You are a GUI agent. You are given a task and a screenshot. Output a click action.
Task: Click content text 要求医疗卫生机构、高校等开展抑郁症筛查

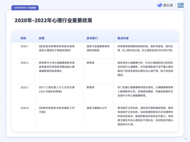tap(142, 108)
